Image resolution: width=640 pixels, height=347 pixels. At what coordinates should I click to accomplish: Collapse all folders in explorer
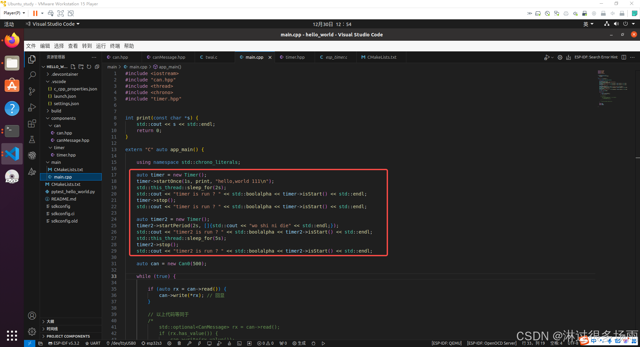pos(97,67)
